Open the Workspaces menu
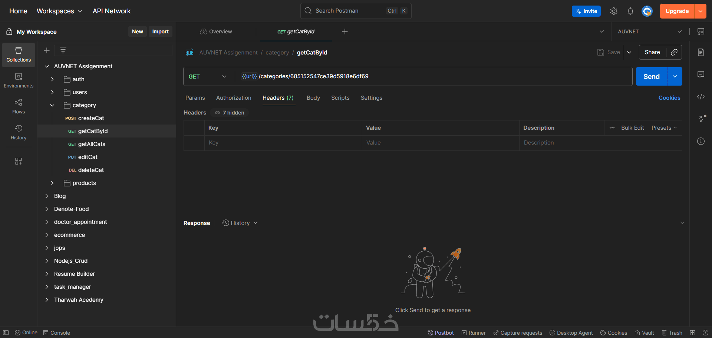 tap(59, 11)
